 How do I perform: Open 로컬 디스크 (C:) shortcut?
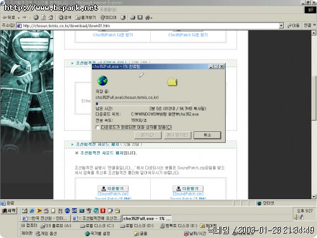97,226
